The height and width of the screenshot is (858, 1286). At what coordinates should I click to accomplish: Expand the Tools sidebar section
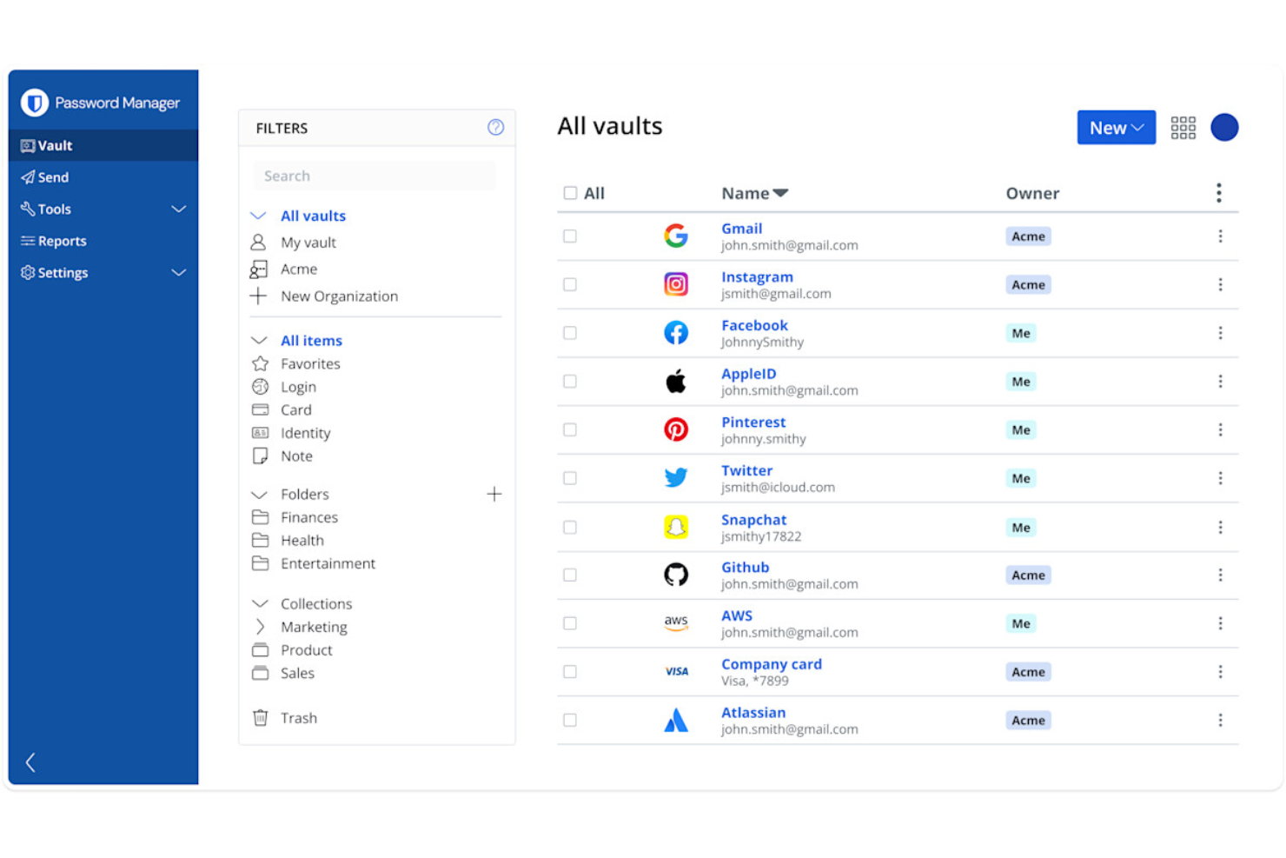coord(179,209)
